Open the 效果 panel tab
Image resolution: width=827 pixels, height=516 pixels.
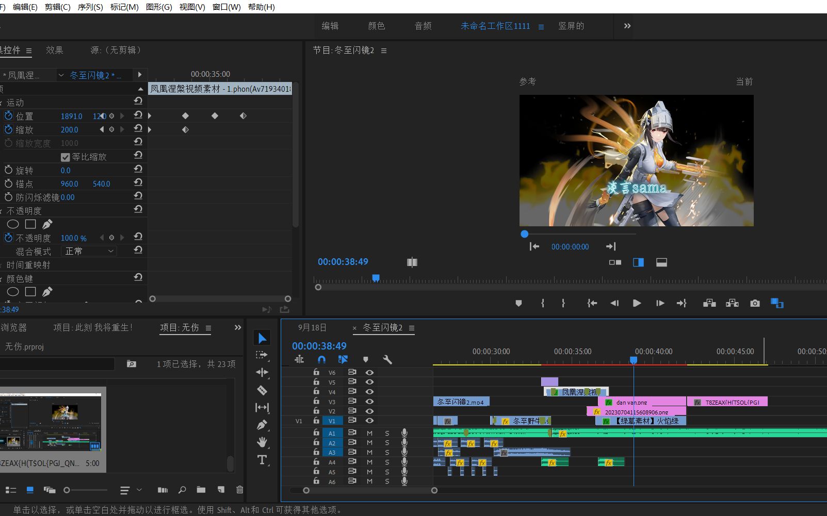pos(54,50)
